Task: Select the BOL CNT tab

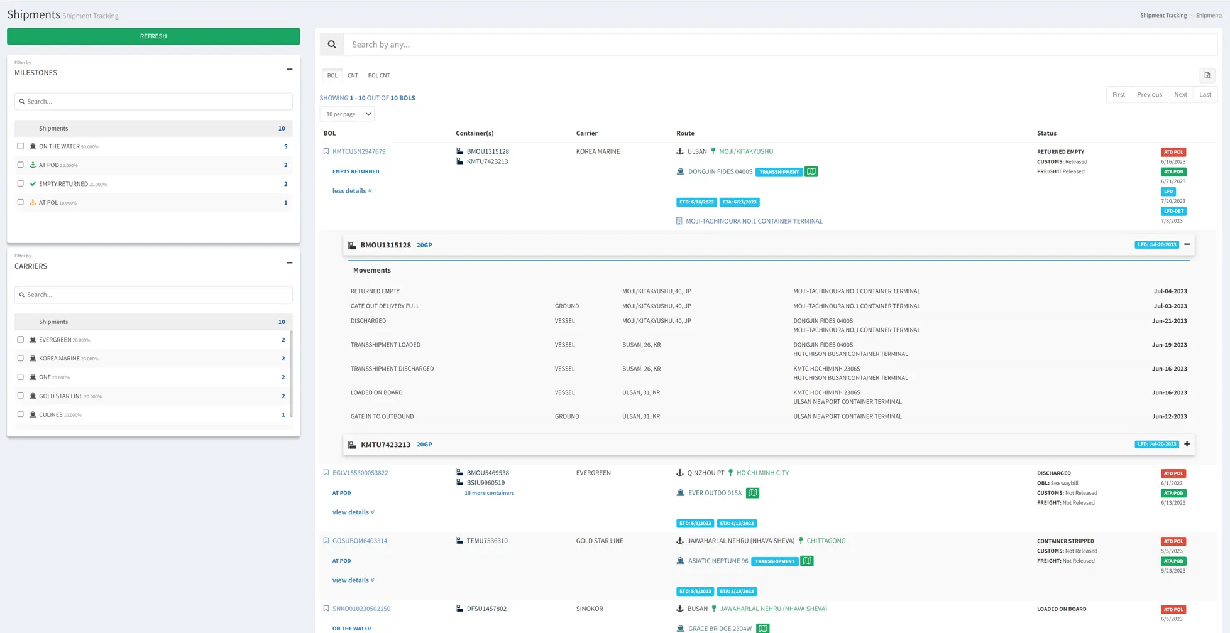Action: (378, 75)
